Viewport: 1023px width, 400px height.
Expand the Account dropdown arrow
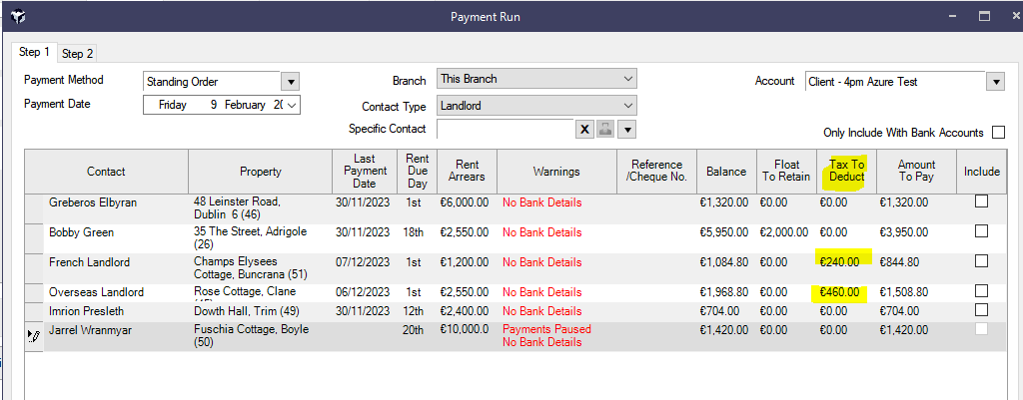click(995, 82)
